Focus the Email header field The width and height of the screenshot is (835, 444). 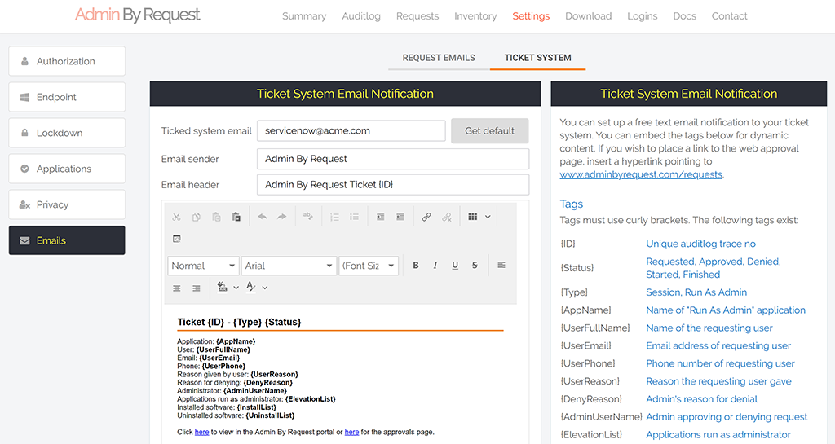(x=393, y=184)
